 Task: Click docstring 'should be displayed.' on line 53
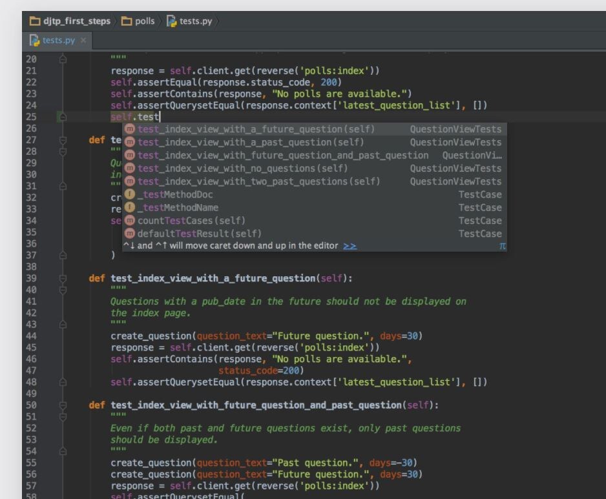coord(164,440)
